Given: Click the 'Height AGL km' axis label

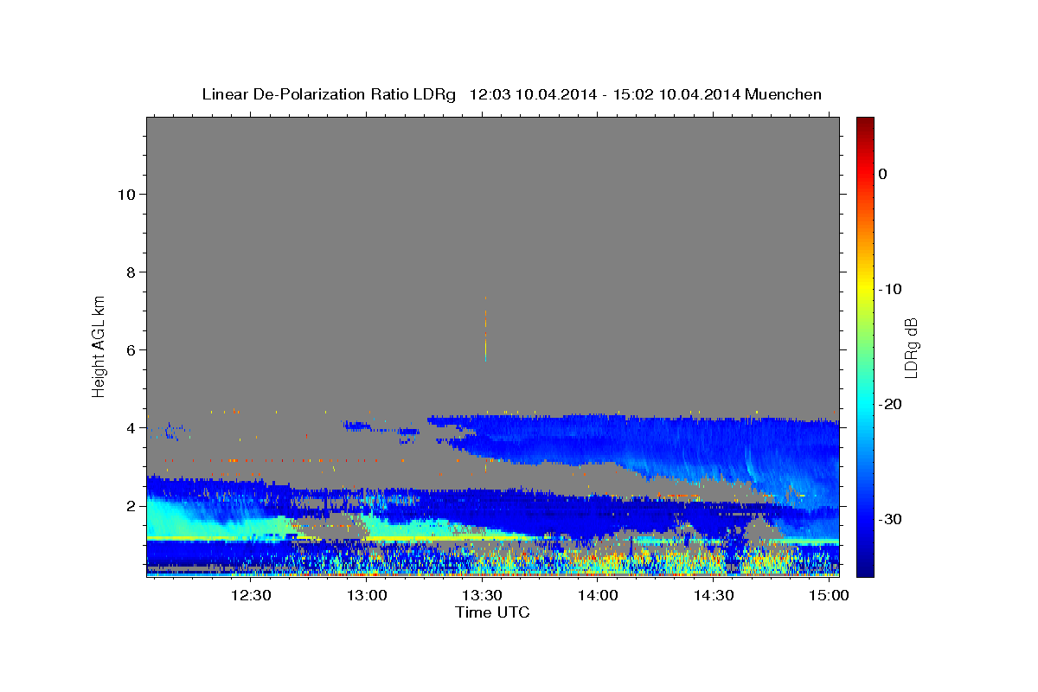Looking at the screenshot, I should [99, 347].
